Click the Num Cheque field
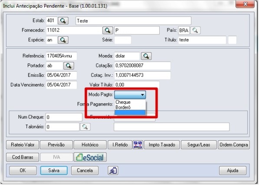 pos(64,117)
